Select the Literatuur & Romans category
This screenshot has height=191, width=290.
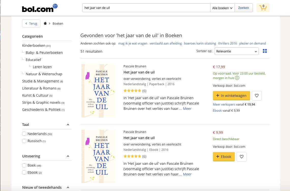[x=39, y=88]
